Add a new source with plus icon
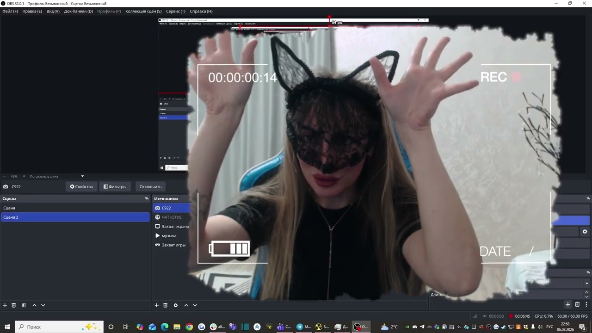 (x=156, y=305)
